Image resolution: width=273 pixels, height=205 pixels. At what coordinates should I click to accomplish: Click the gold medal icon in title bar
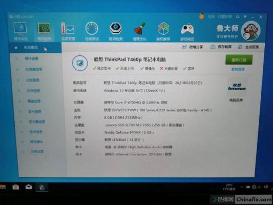coord(201,16)
